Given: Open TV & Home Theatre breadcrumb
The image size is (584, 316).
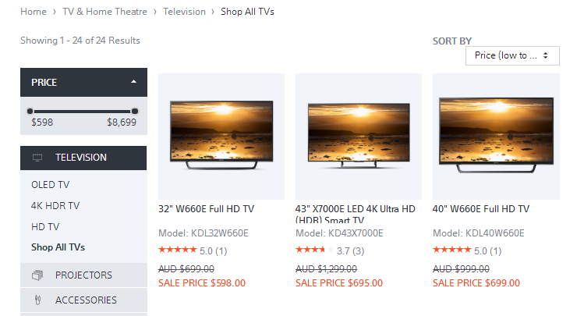Looking at the screenshot, I should (104, 12).
